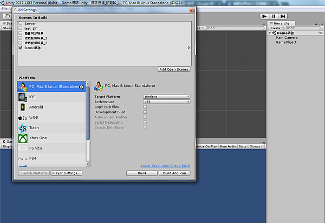
Task: Select the tvOS platform
Action: click(51, 117)
